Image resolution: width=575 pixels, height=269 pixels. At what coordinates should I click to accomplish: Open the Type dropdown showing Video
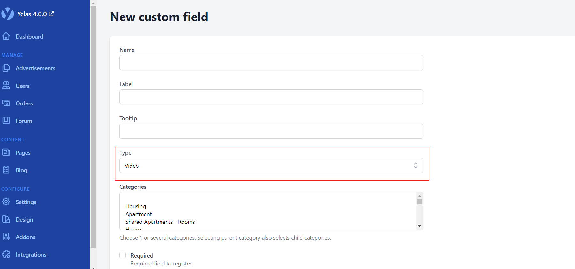pos(271,166)
